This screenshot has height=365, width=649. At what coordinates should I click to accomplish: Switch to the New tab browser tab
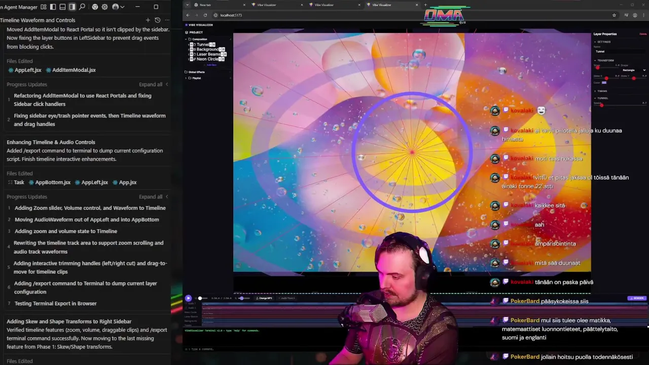pos(218,5)
